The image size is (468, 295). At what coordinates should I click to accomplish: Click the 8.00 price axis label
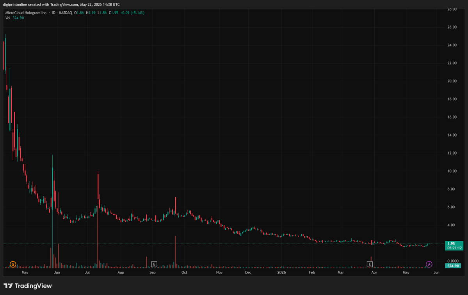coord(451,189)
